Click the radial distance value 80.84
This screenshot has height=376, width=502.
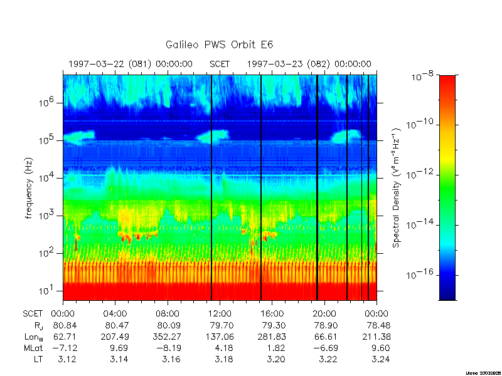[x=65, y=325]
